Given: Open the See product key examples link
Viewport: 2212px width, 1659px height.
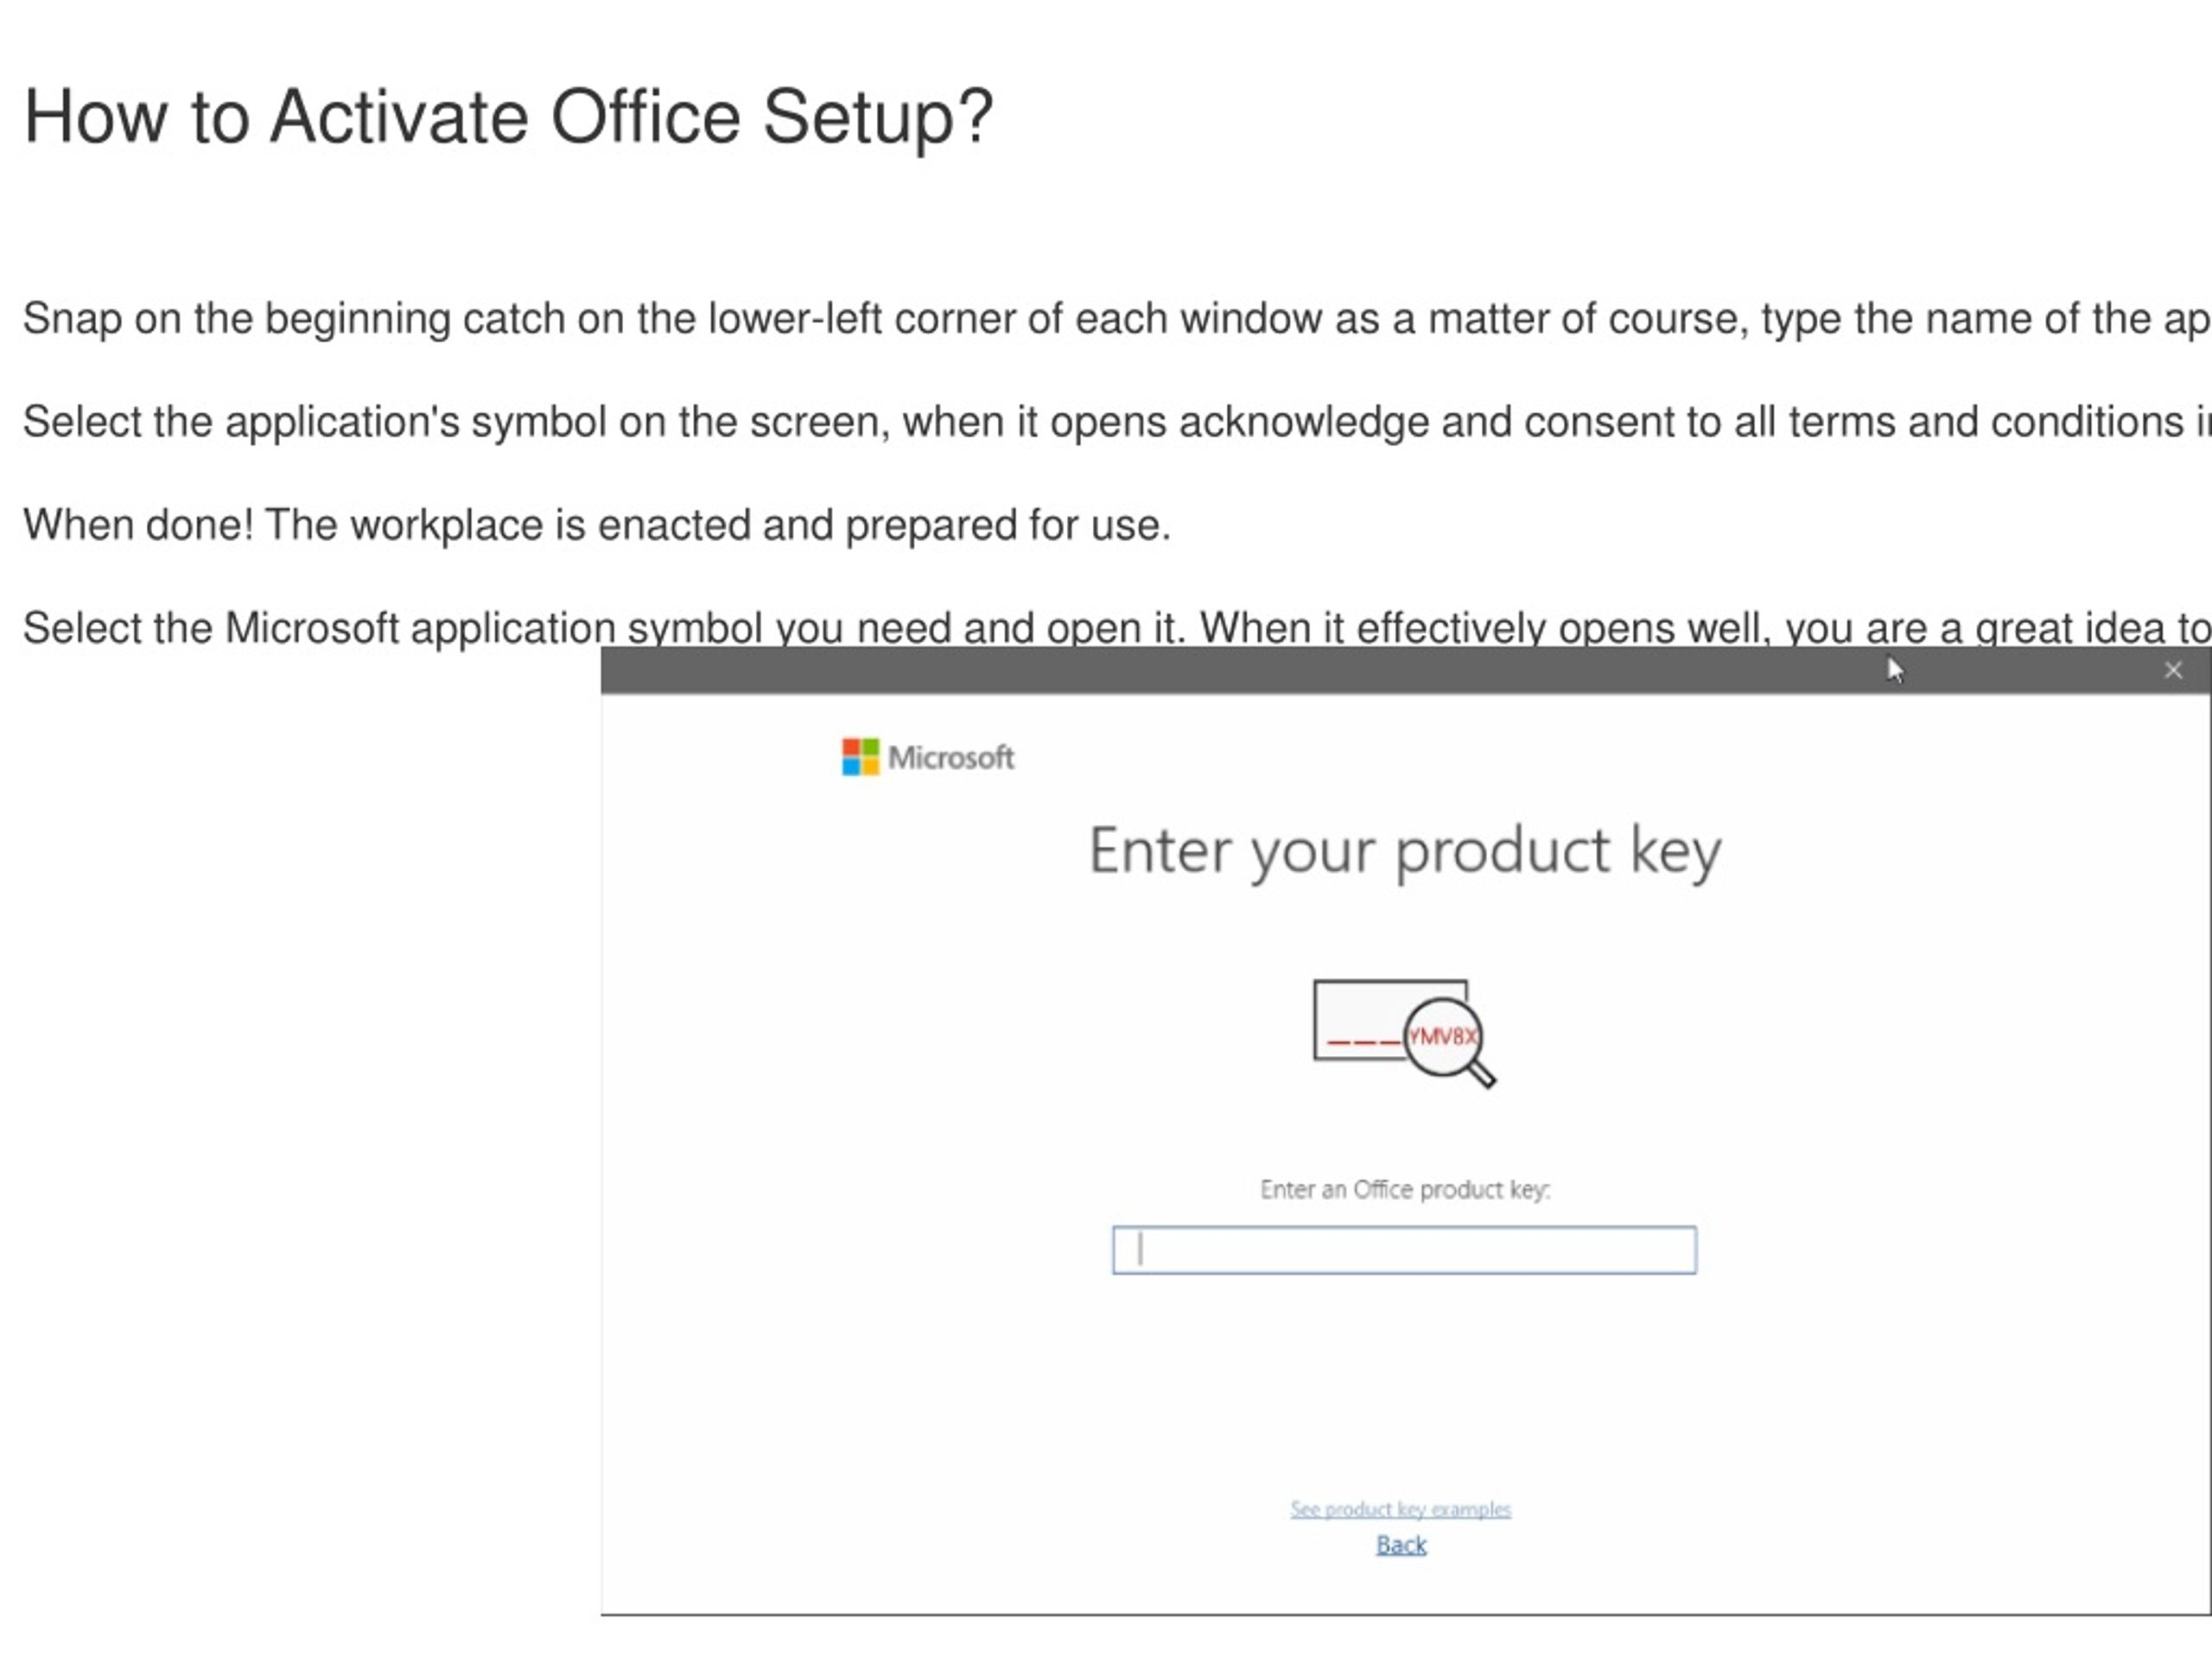Looking at the screenshot, I should 1400,1508.
